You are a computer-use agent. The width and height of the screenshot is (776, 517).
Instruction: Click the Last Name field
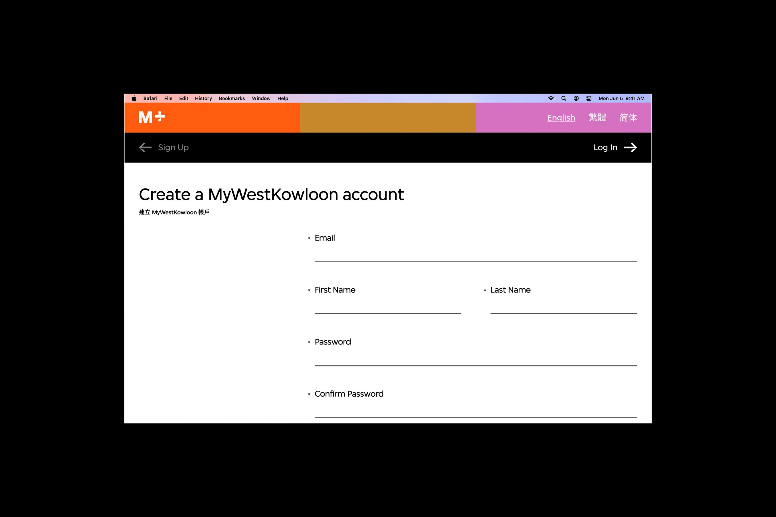[x=563, y=307]
